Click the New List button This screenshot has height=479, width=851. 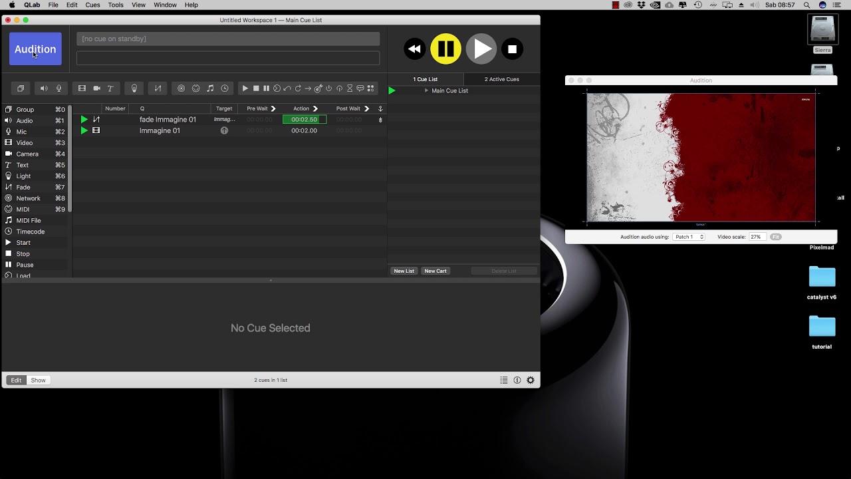[x=404, y=271]
